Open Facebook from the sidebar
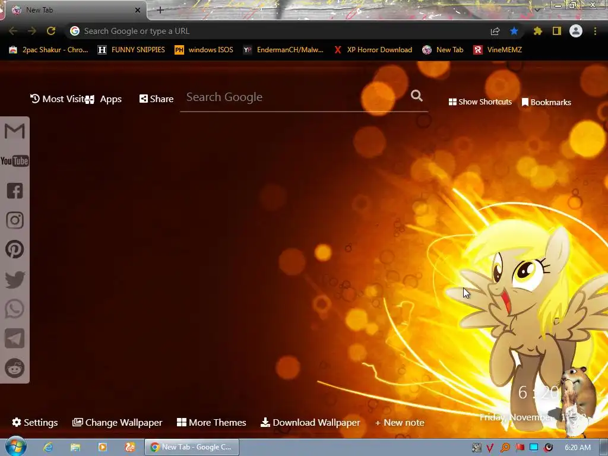This screenshot has width=608, height=456. (15, 191)
